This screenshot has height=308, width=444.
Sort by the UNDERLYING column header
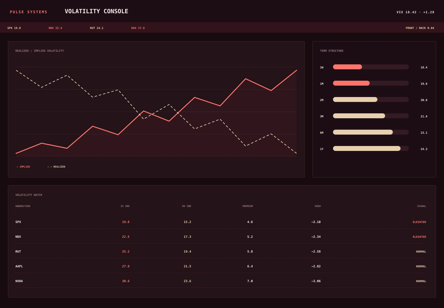pyautogui.click(x=23, y=206)
